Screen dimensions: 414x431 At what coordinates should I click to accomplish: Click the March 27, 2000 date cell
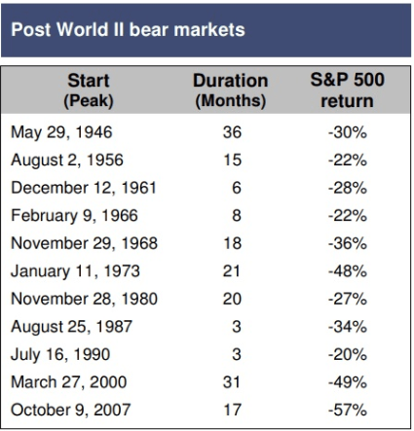(69, 382)
